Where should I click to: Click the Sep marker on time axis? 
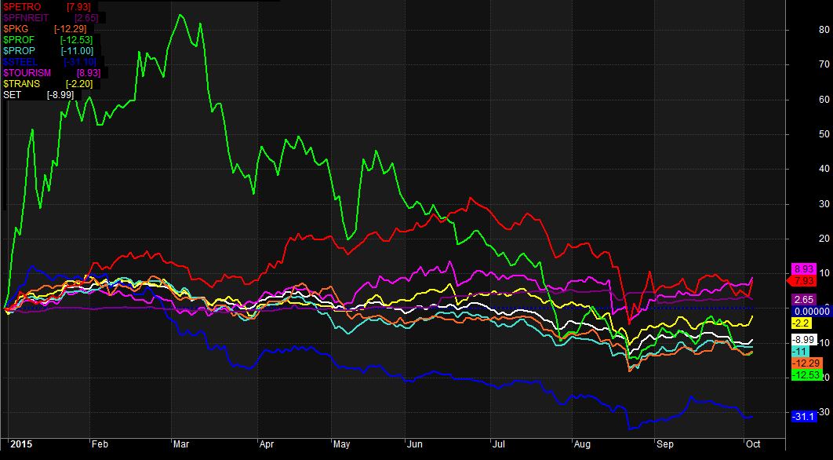pos(665,444)
